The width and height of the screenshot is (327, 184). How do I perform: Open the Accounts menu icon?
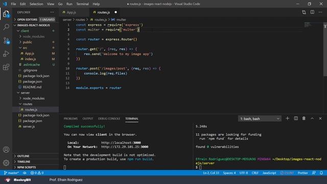(x=6, y=150)
